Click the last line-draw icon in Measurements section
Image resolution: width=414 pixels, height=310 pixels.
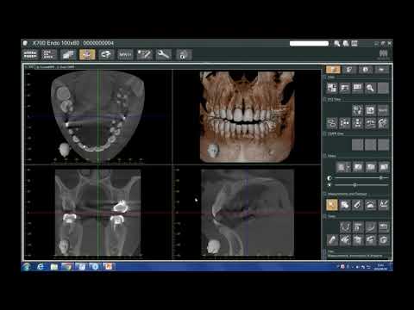383,205
